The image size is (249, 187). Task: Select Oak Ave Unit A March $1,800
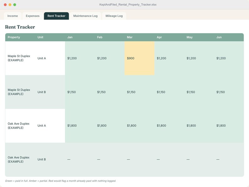pyautogui.click(x=140, y=126)
